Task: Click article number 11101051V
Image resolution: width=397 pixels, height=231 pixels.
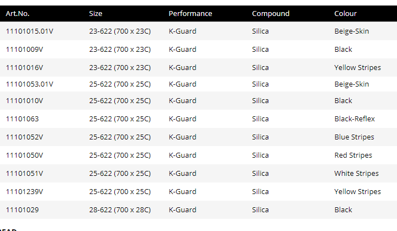Action: click(24, 174)
